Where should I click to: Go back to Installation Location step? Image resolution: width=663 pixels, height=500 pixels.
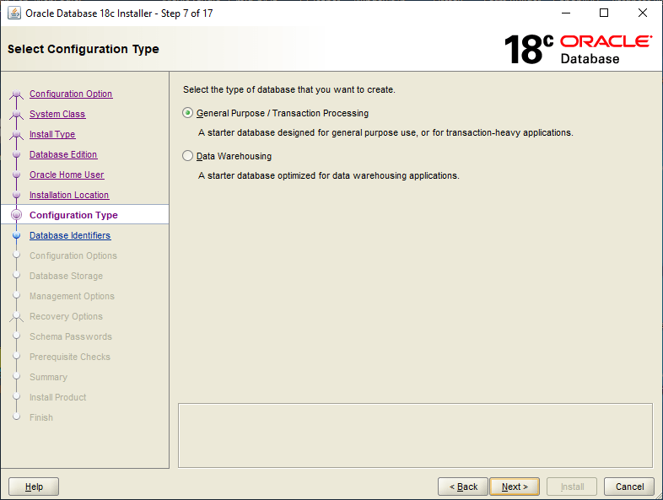[x=69, y=196]
